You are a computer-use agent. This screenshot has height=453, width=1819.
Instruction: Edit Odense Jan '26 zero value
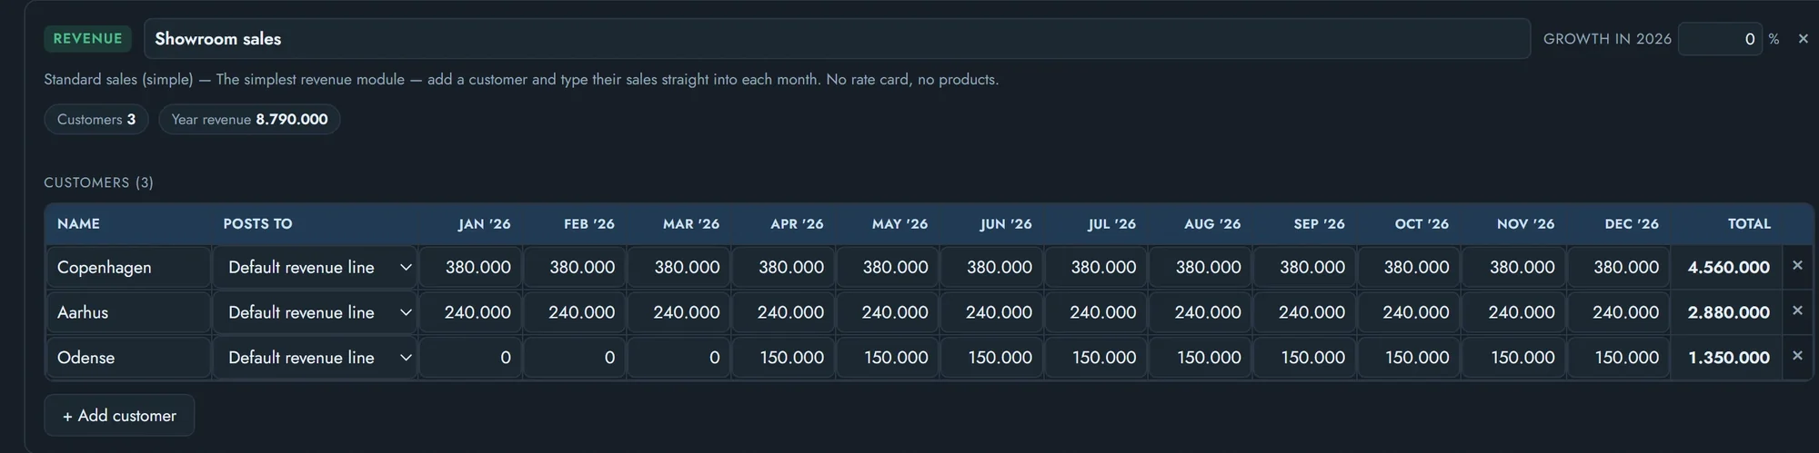(x=470, y=358)
